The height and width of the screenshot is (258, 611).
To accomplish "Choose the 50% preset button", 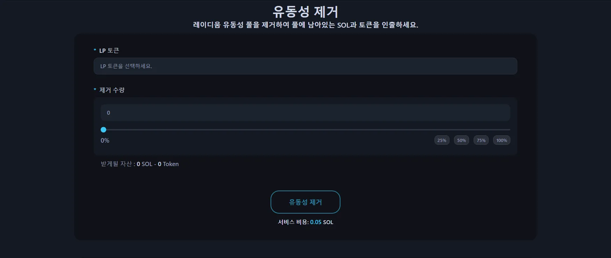I will pos(461,140).
